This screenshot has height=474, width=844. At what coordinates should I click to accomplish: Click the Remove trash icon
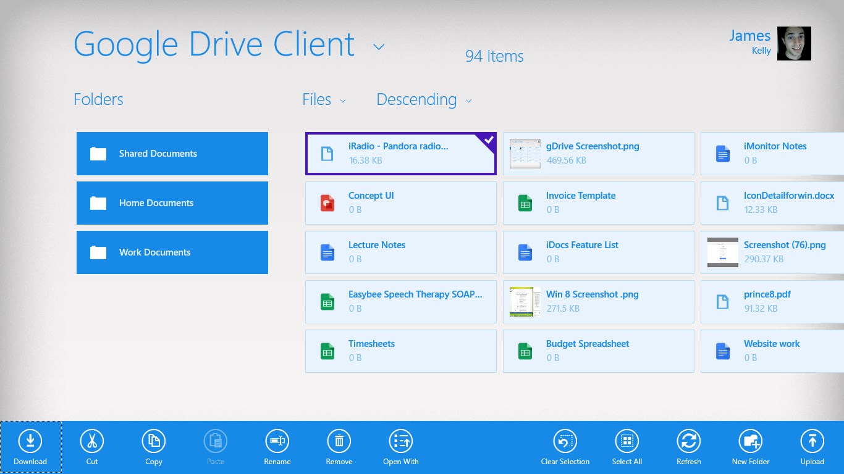[339, 441]
